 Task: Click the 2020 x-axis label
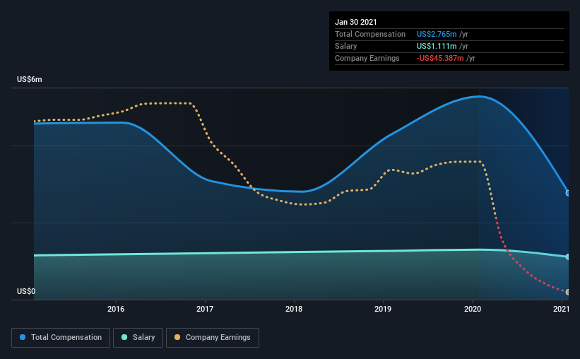[473, 309]
